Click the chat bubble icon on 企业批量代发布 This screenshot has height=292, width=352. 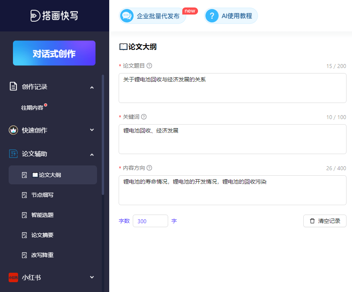point(127,16)
